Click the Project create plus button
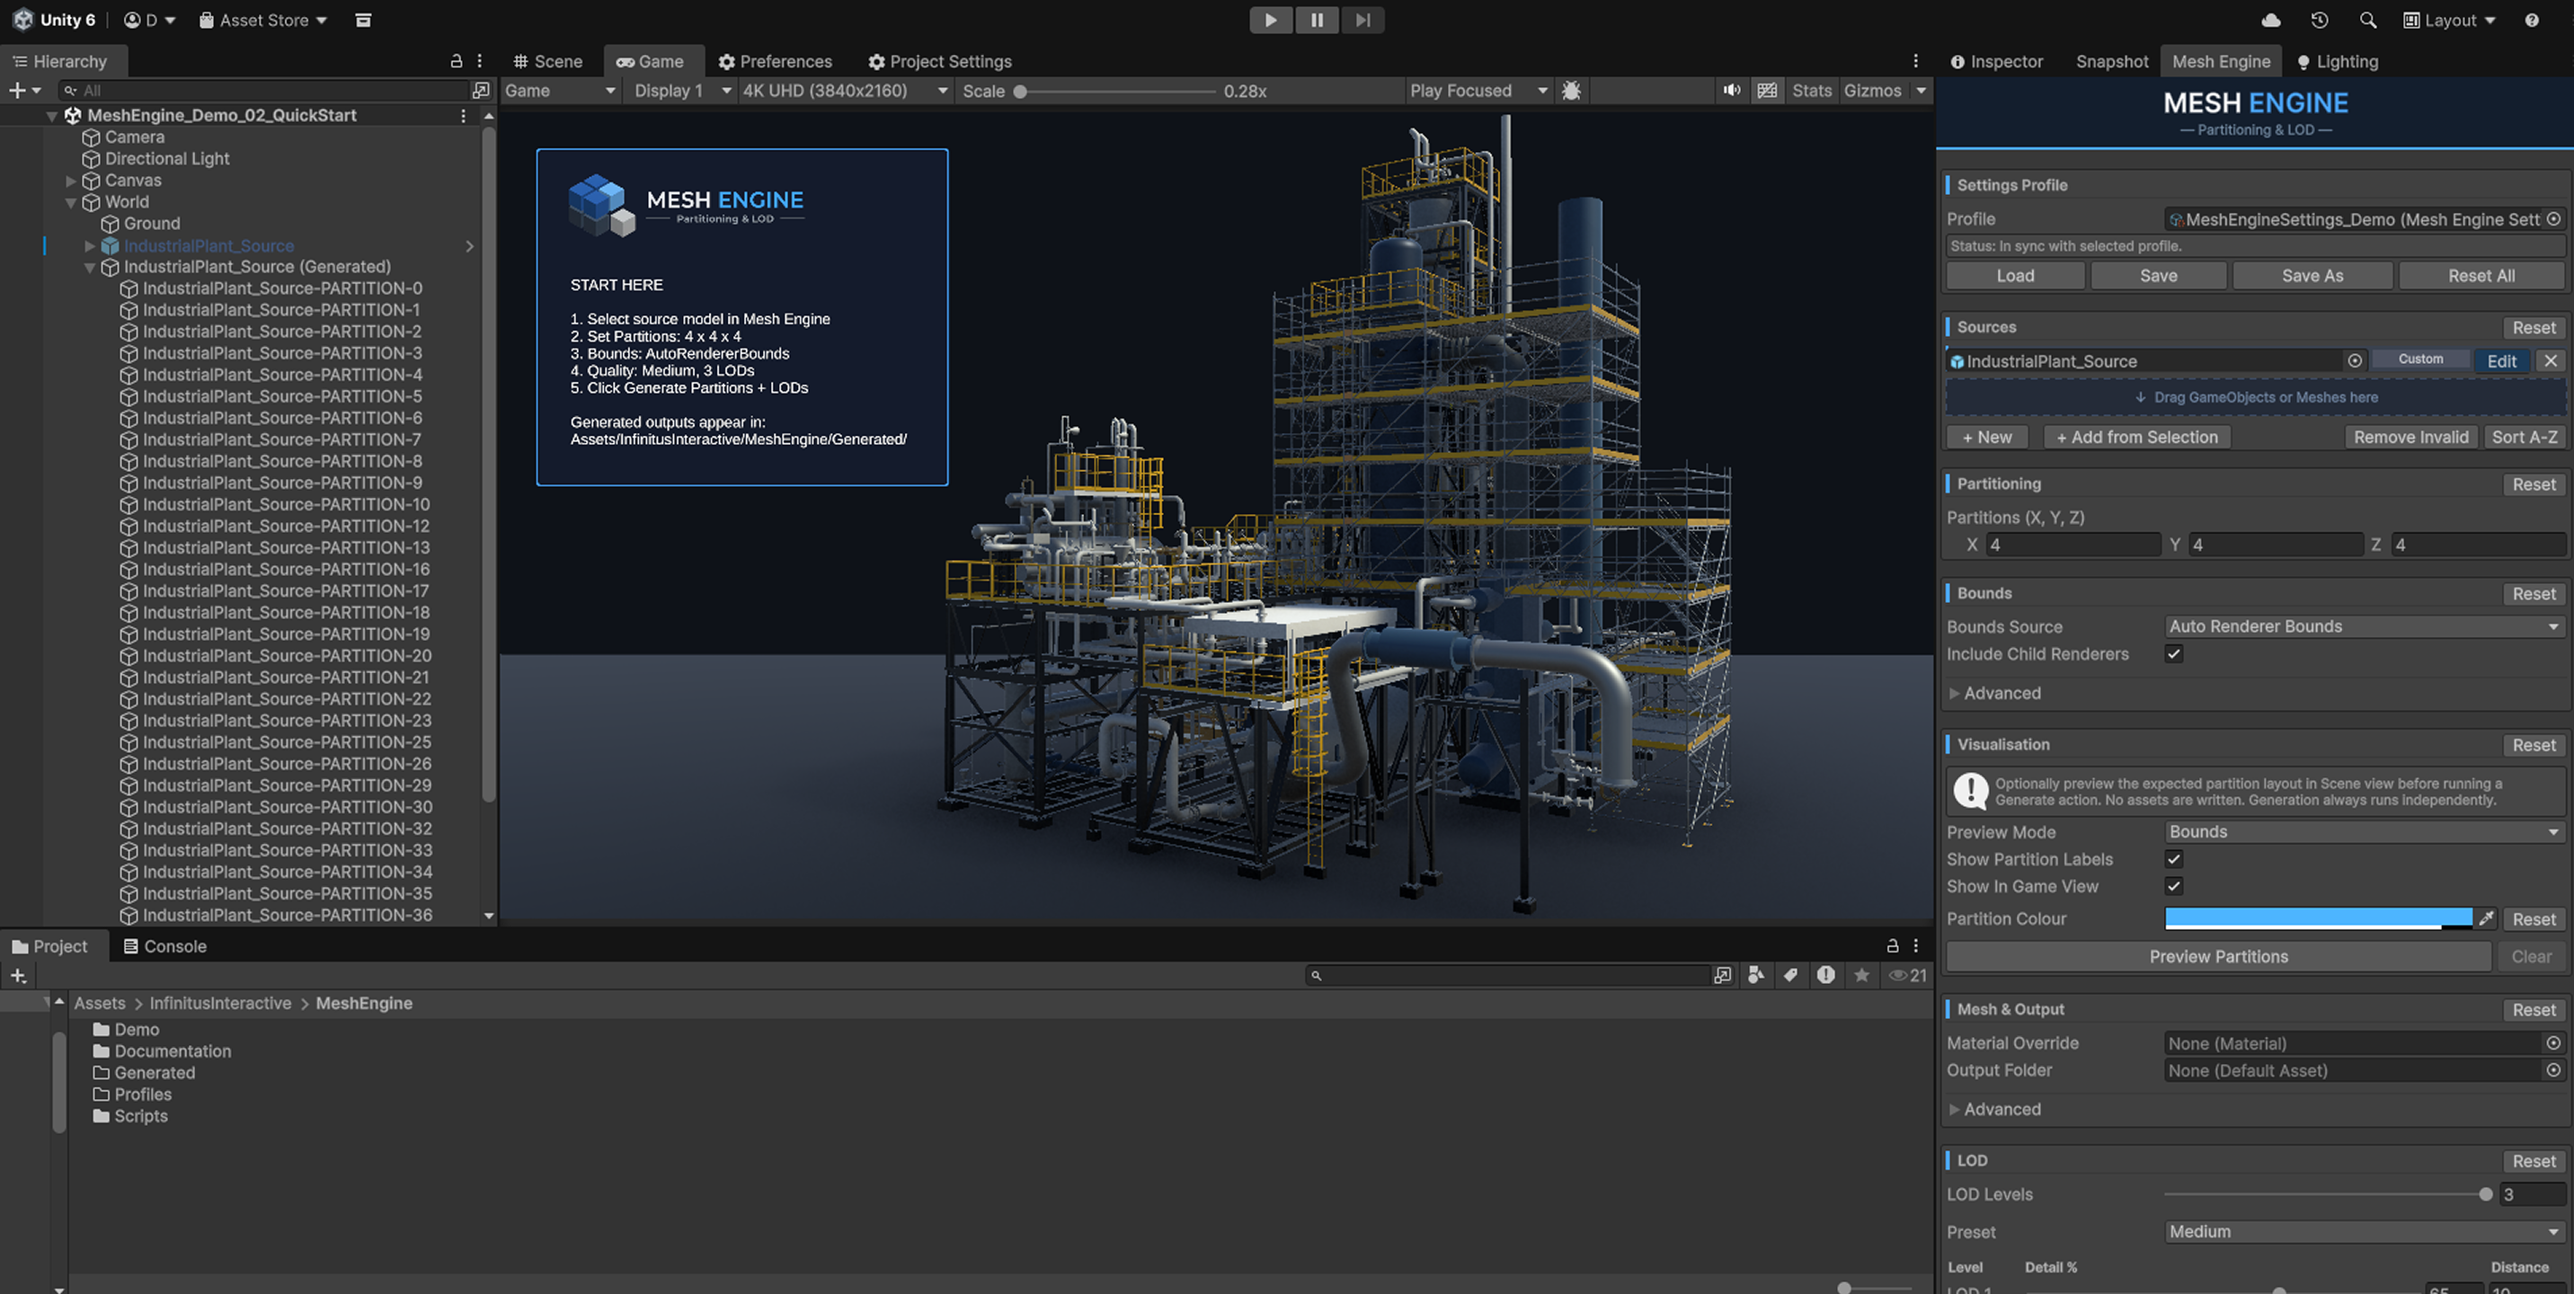Image resolution: width=2574 pixels, height=1294 pixels. (18, 975)
